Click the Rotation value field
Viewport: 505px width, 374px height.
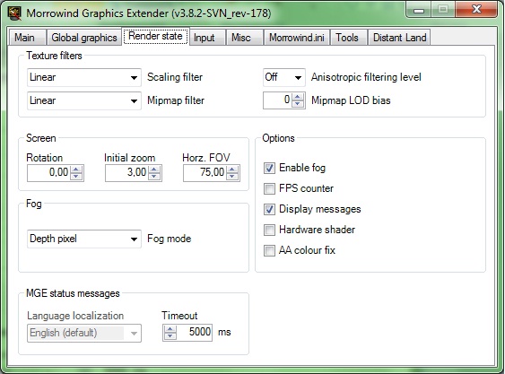[x=48, y=173]
